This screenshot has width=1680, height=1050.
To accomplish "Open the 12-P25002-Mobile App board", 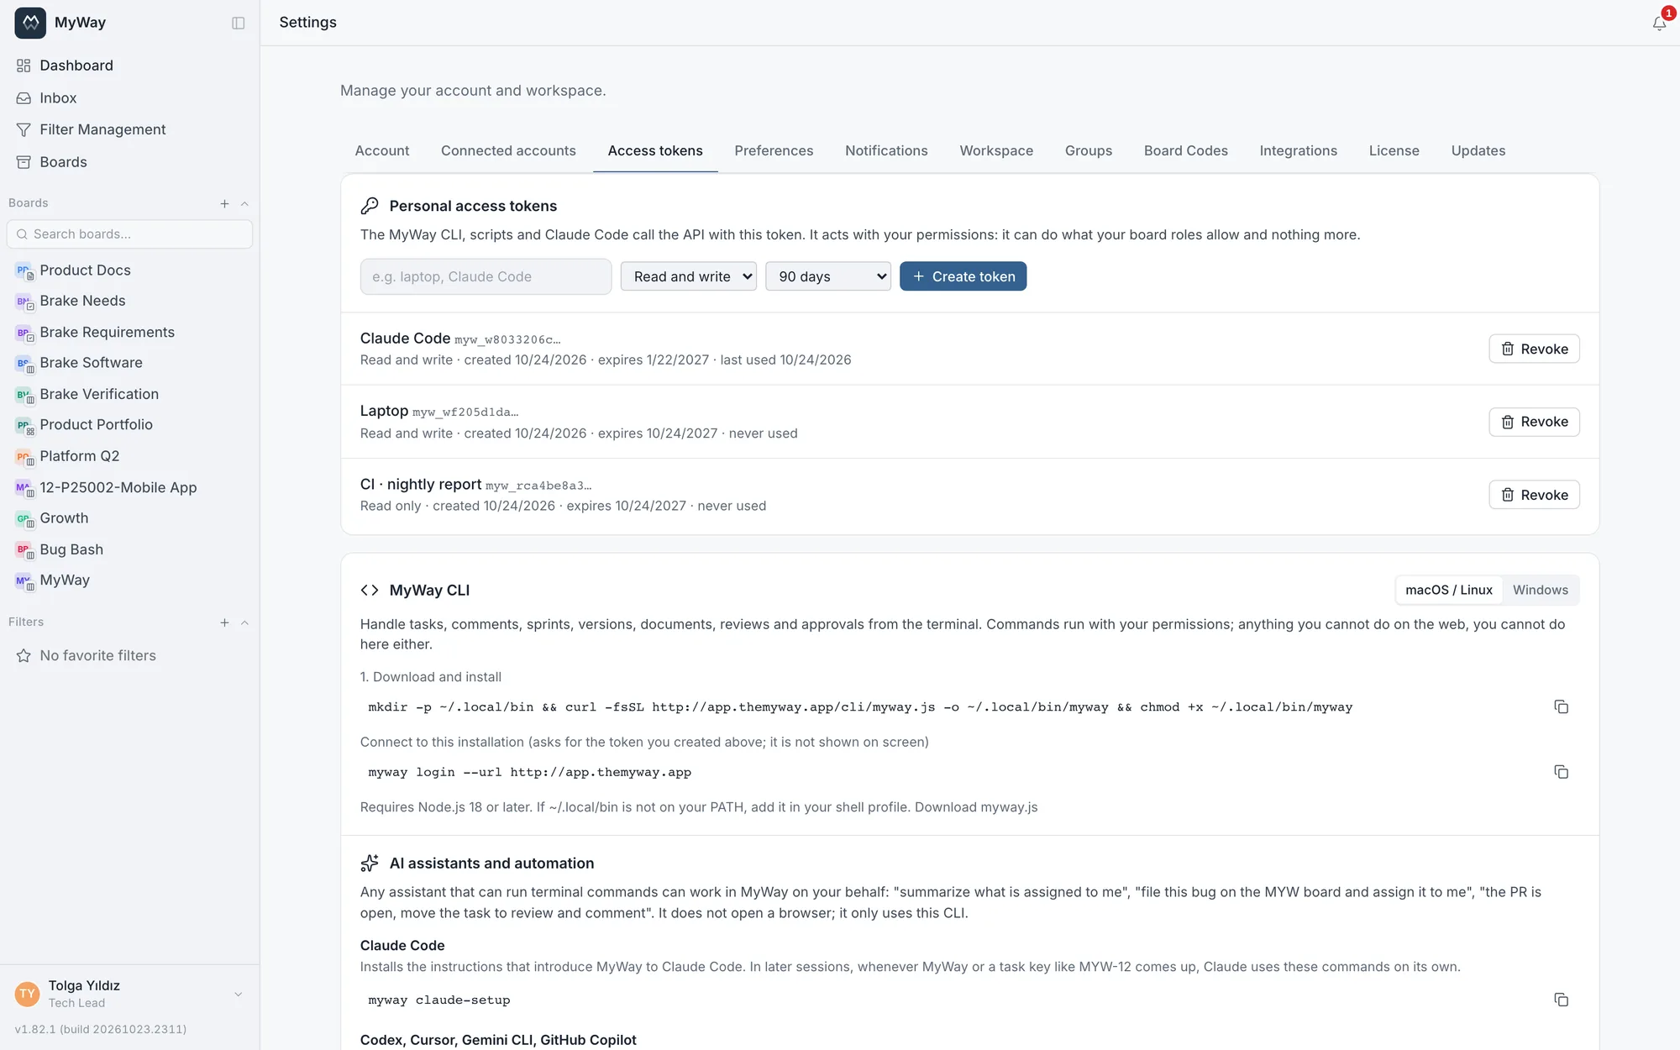I will pos(118,488).
